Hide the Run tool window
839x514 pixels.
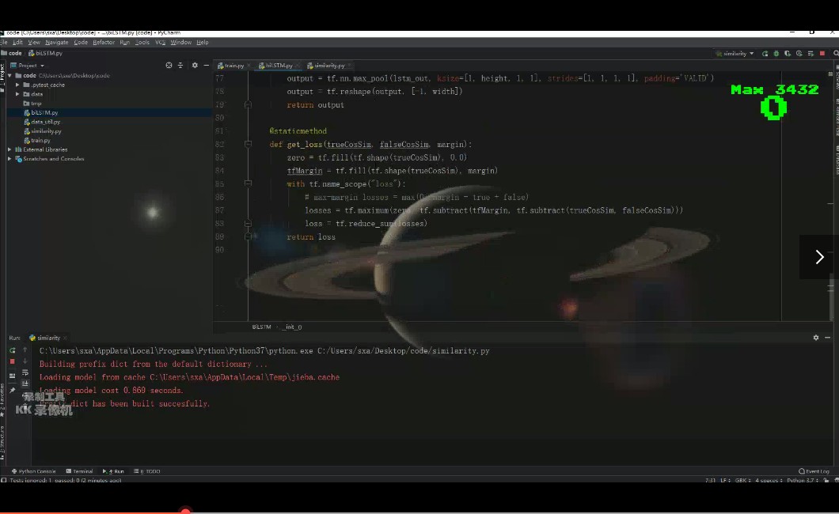(x=827, y=338)
